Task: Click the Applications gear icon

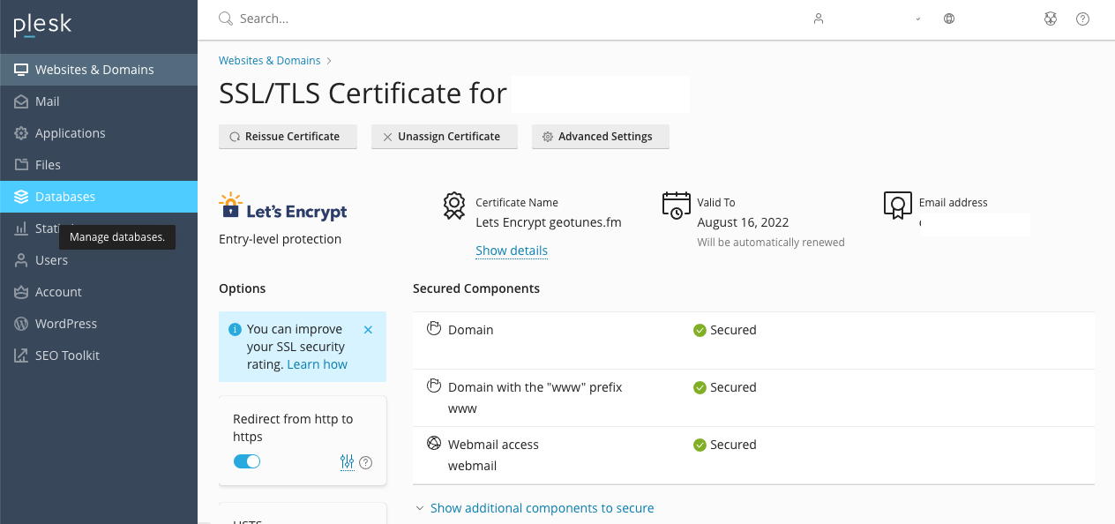Action: pyautogui.click(x=21, y=133)
